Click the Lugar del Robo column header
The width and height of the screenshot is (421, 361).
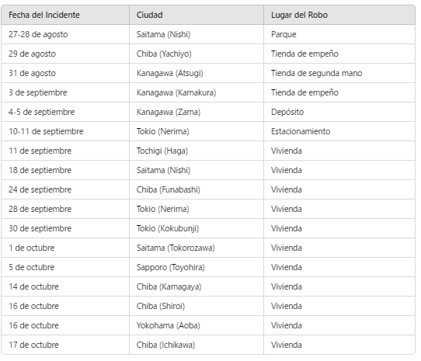(339, 15)
